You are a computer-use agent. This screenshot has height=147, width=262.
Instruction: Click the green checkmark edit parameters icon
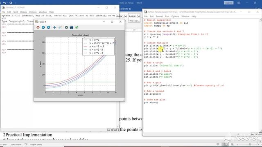(x=77, y=27)
